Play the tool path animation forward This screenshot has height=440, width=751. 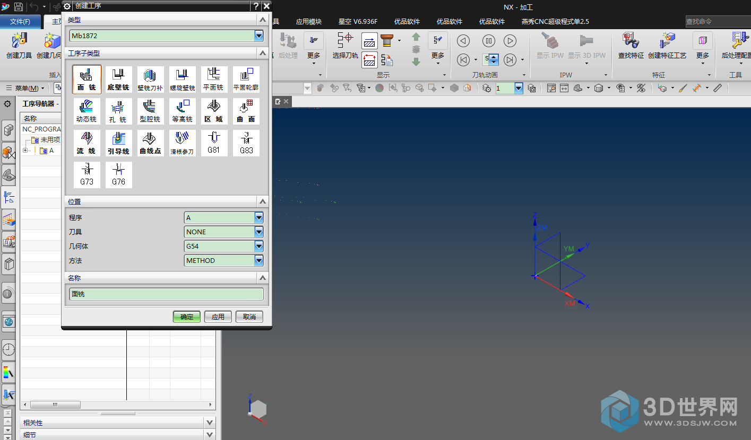510,41
